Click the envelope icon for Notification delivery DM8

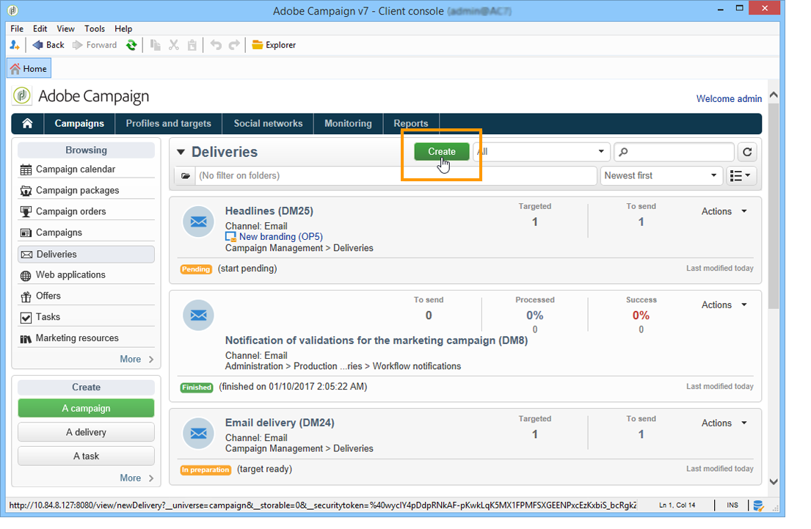(199, 315)
